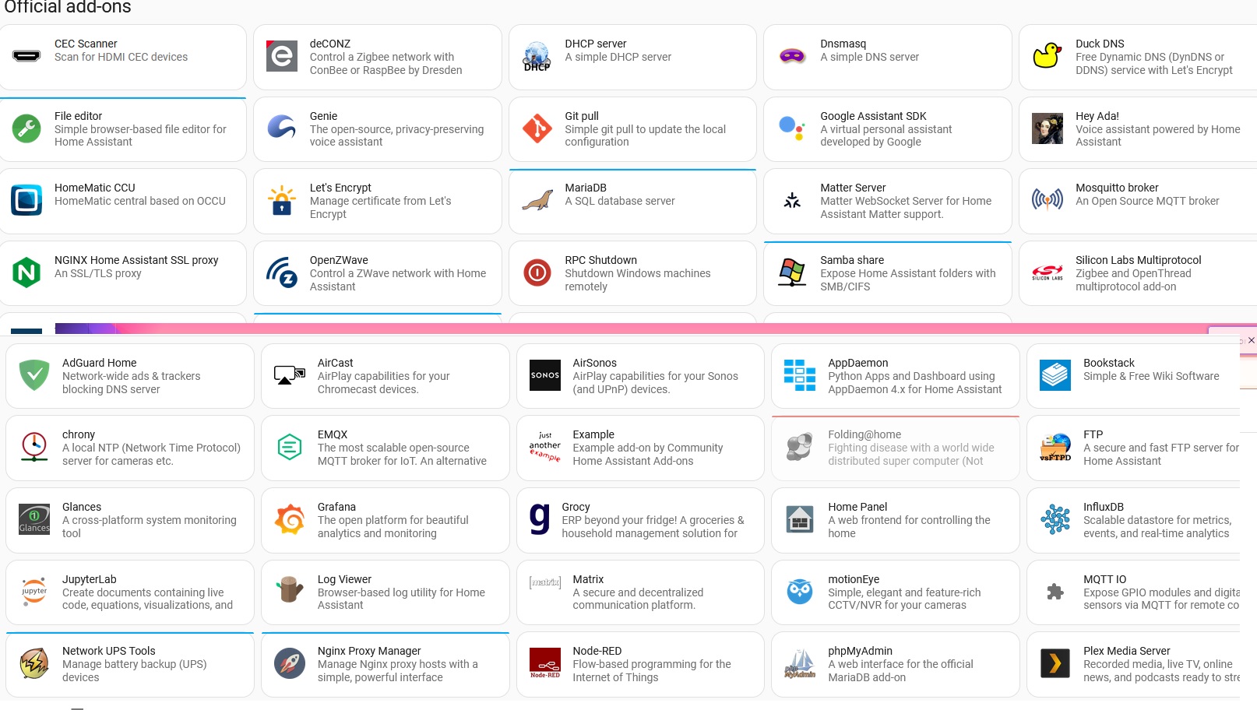
Task: Click the HomeMatic CCU icon
Action: (x=26, y=201)
